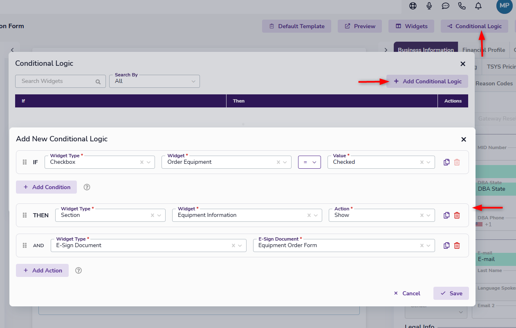Close the Add New Conditional Logic dialog
Image resolution: width=516 pixels, height=328 pixels.
(464, 139)
